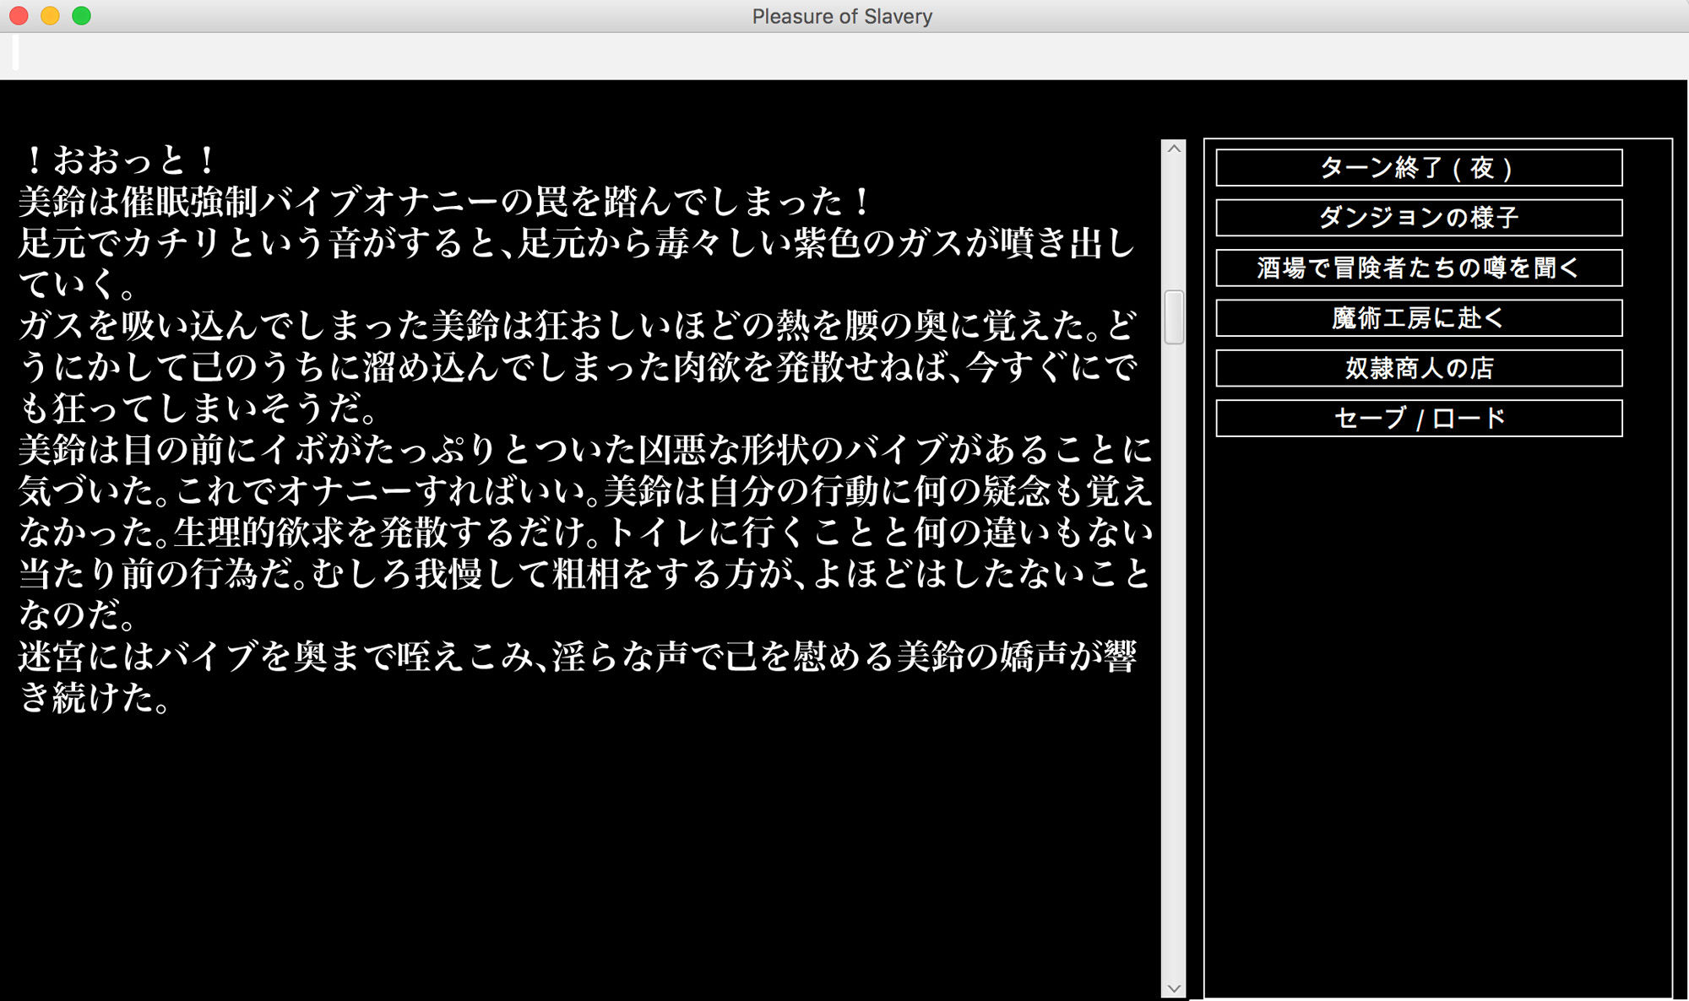
Task: Click the Pleasure of Slavery title bar
Action: (x=840, y=16)
